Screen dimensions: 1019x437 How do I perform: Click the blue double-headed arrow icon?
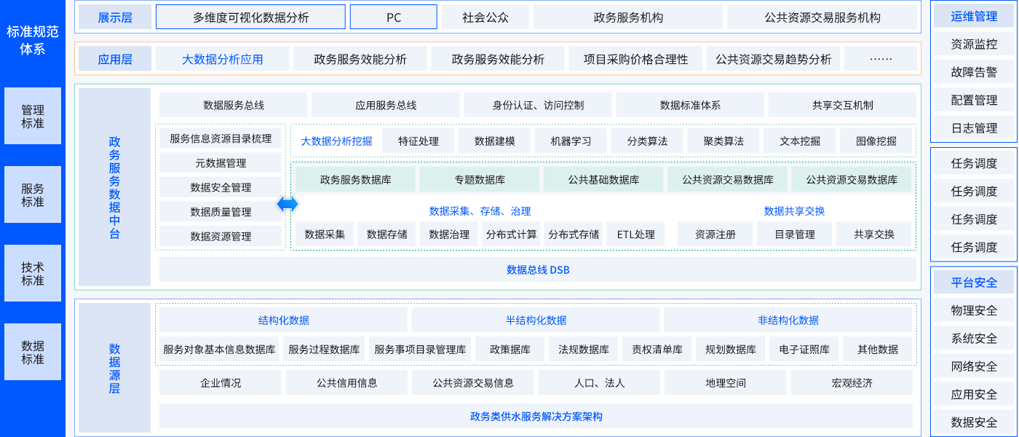(x=288, y=205)
